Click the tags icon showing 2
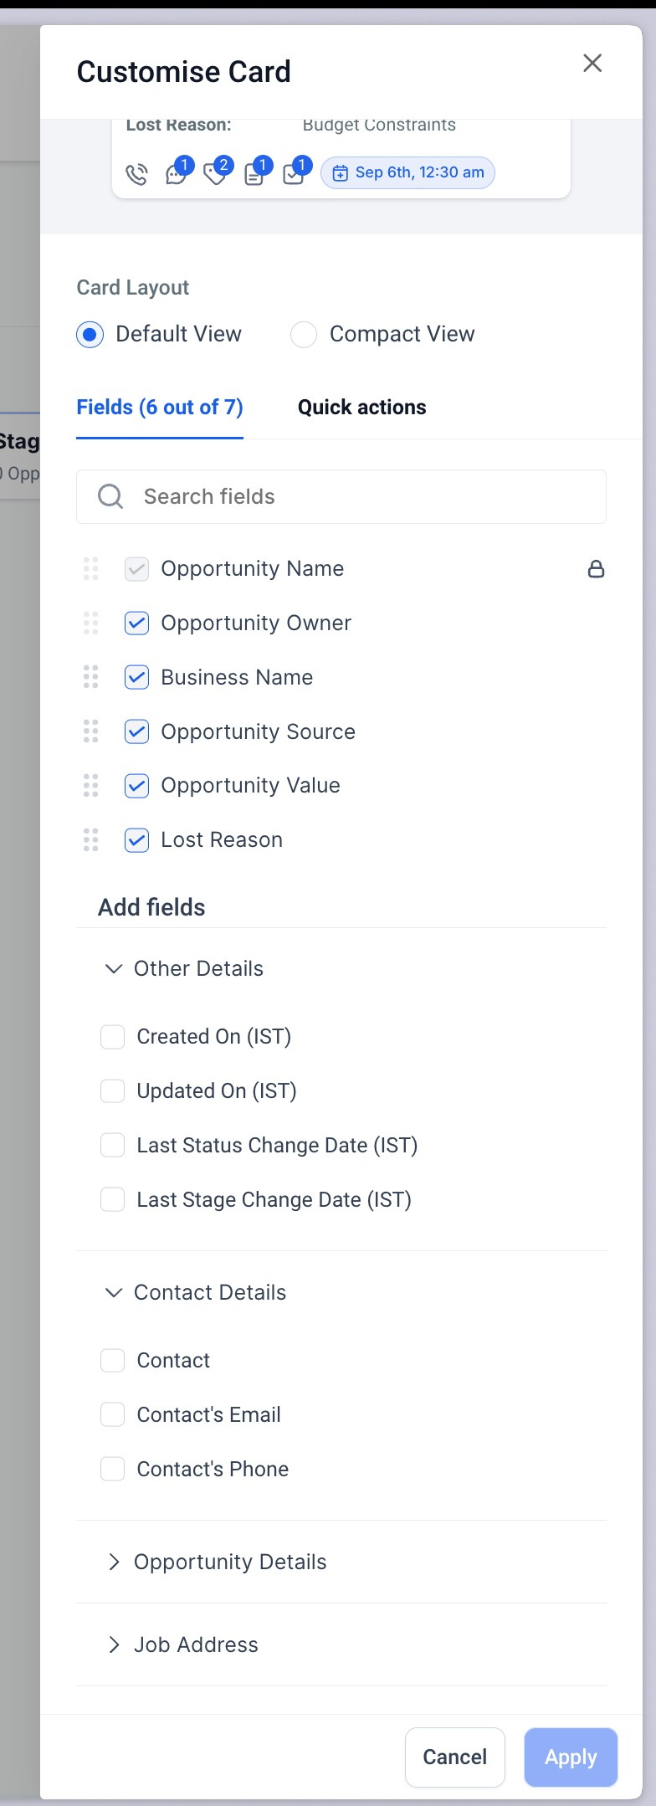Screen dimensions: 656x1806 217,172
